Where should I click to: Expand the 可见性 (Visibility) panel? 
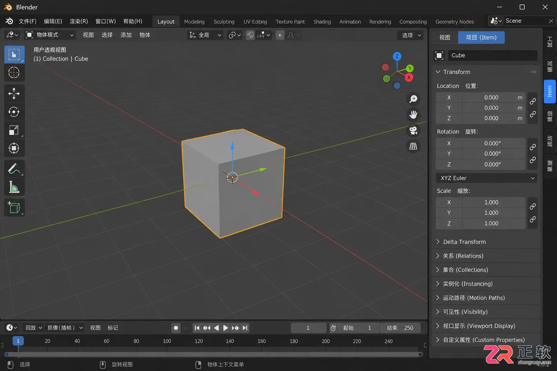point(486,312)
